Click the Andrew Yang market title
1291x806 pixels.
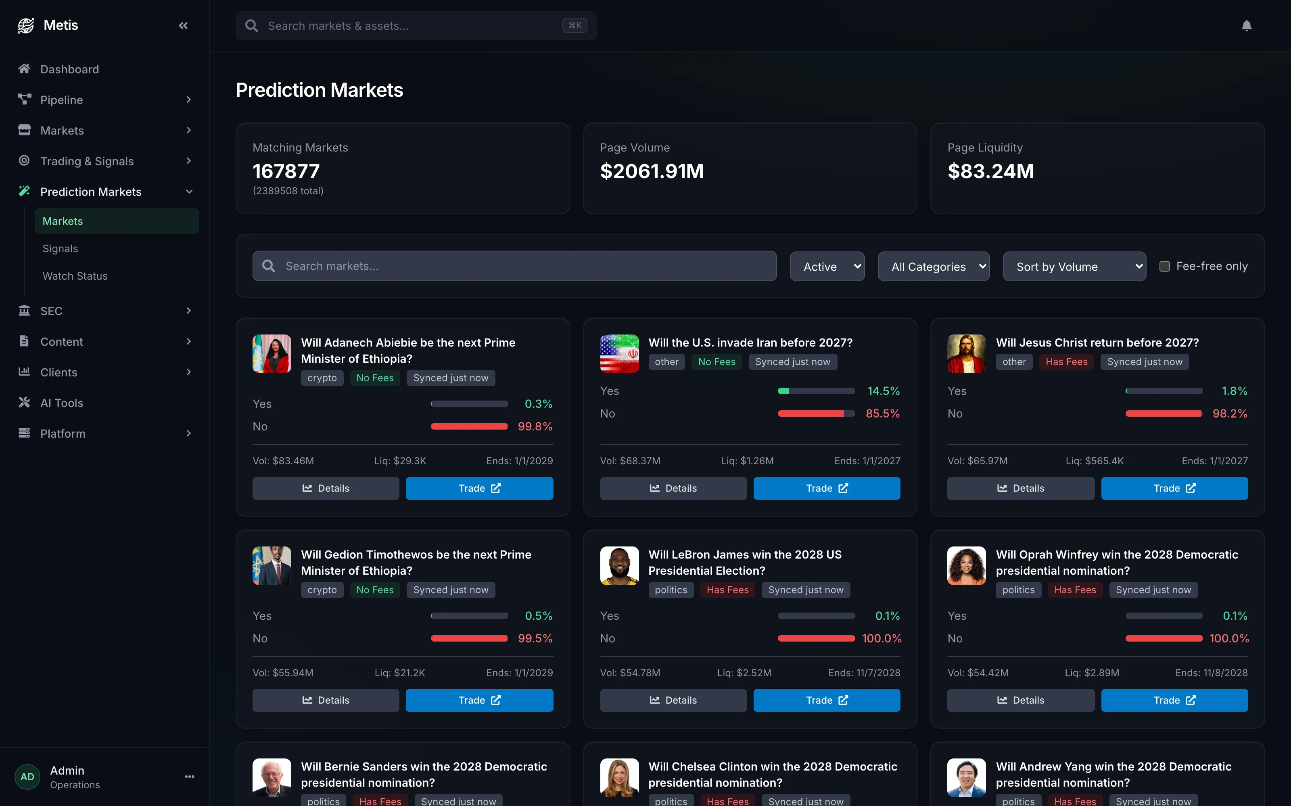1113,774
